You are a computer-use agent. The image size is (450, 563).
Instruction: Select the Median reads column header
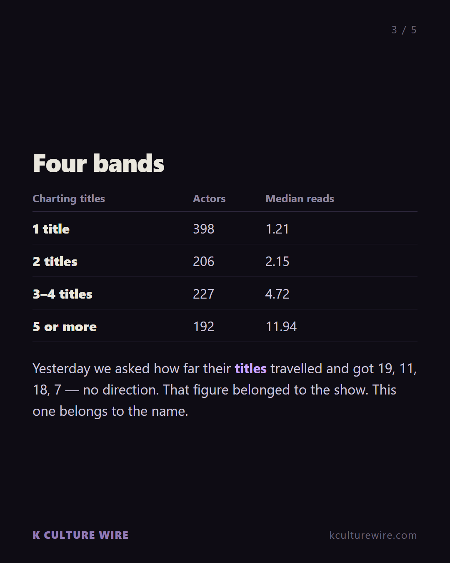click(300, 199)
